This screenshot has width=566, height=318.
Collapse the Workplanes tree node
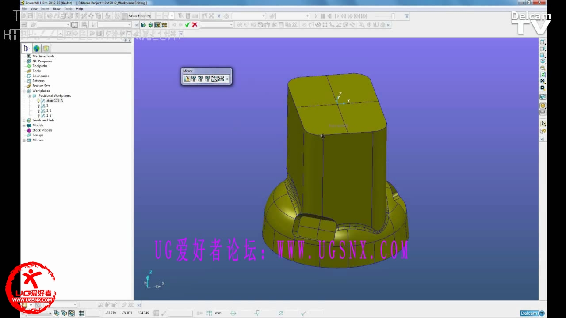[x=24, y=91]
